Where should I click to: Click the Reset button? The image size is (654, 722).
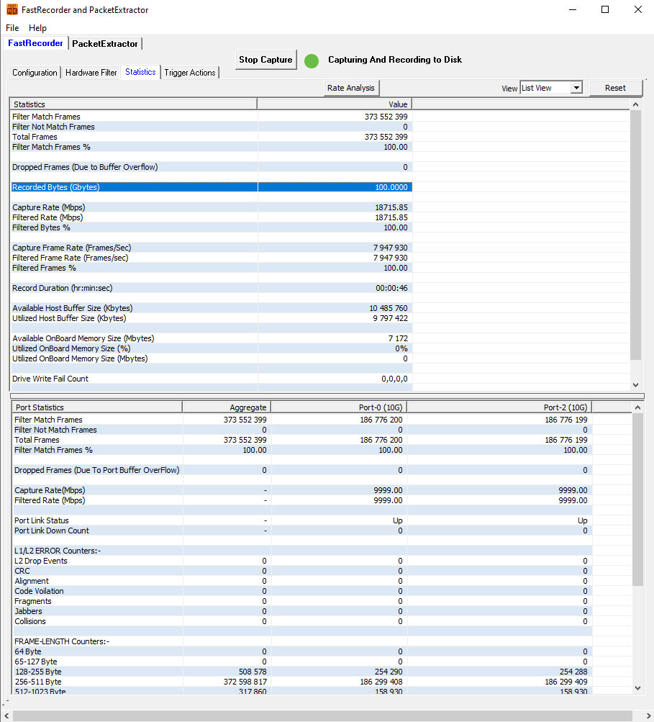(615, 88)
